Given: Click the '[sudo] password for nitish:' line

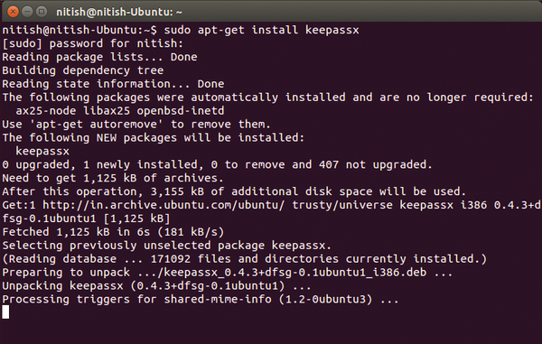Looking at the screenshot, I should 93,43.
